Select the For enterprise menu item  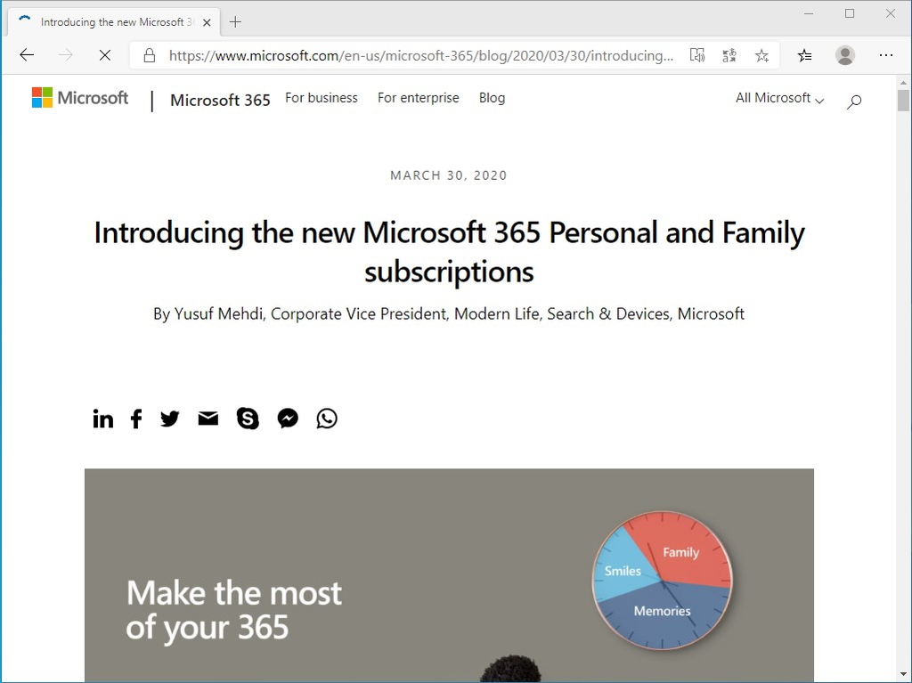point(418,98)
